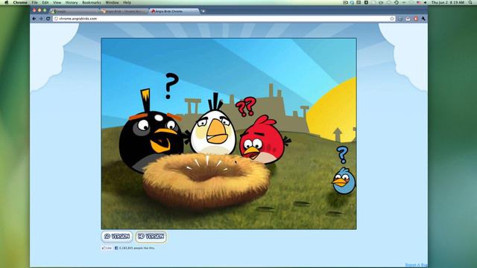Open the History menu
477x268 pixels.
[72, 2]
